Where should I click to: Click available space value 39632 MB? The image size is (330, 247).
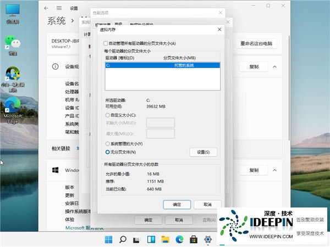[x=156, y=106]
